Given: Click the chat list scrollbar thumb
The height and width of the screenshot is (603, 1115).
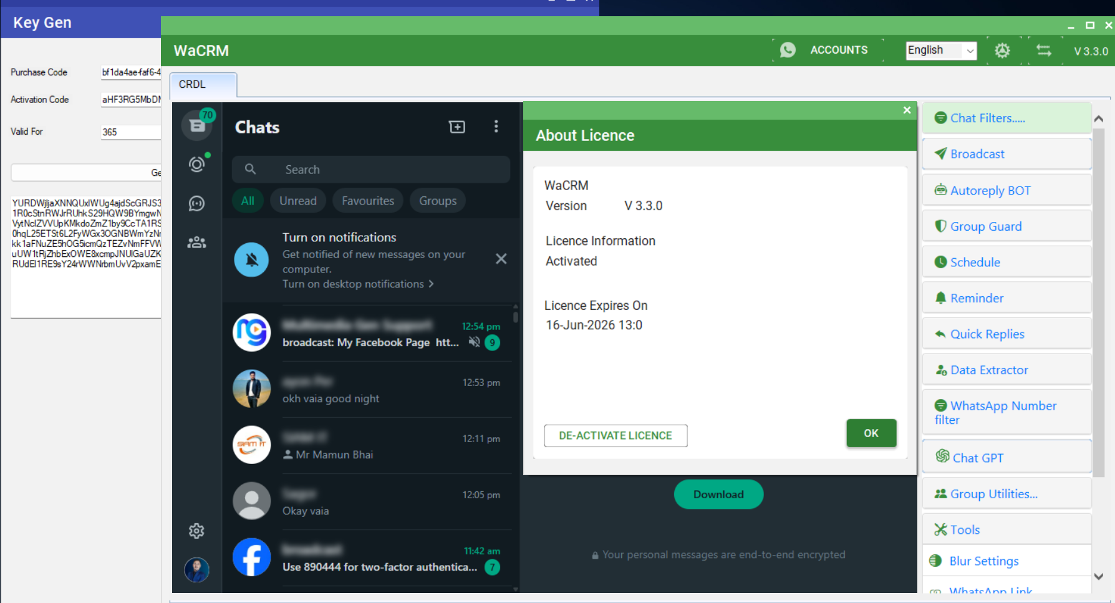Looking at the screenshot, I should point(516,317).
